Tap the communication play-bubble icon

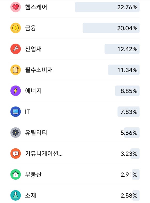[16, 154]
